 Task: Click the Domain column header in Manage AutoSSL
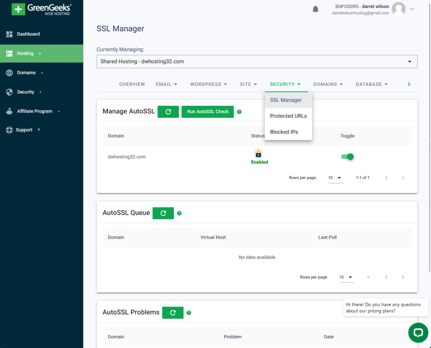[116, 136]
